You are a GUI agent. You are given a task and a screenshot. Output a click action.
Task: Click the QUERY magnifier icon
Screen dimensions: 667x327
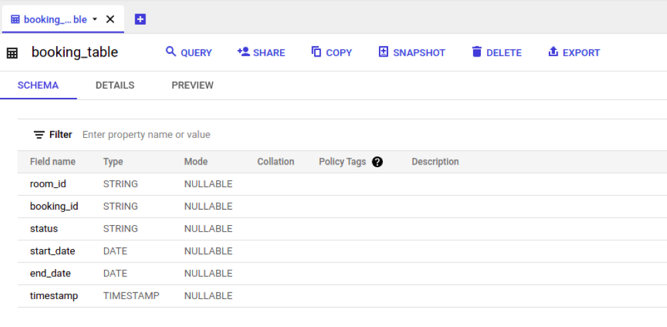[x=171, y=52]
